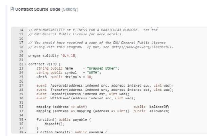Viewport: 213px width, 136px height.
Task: Click the gnu.org/licenses URL in the comment
Action: coord(142,47)
